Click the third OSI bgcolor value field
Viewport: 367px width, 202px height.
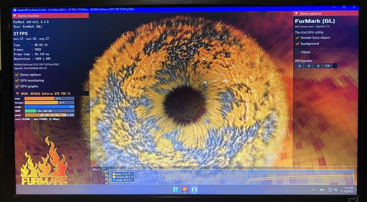pyautogui.click(x=317, y=66)
